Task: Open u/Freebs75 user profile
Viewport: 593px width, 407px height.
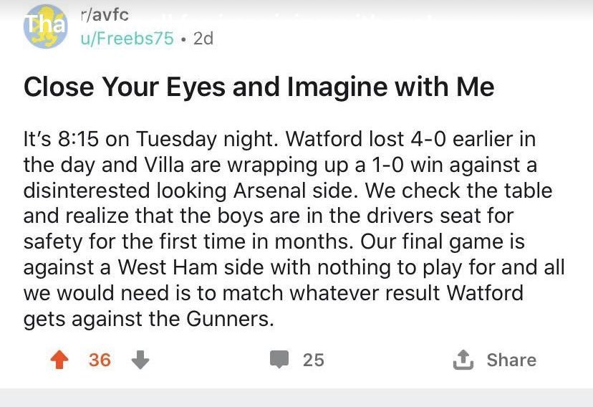Action: click(x=127, y=39)
